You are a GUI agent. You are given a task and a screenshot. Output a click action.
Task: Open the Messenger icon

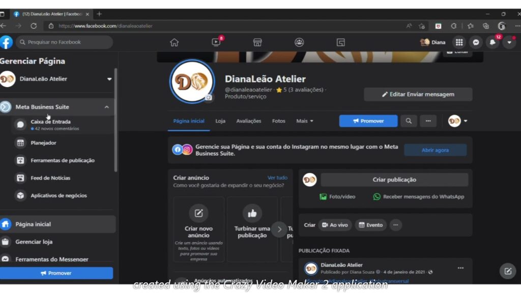click(476, 42)
